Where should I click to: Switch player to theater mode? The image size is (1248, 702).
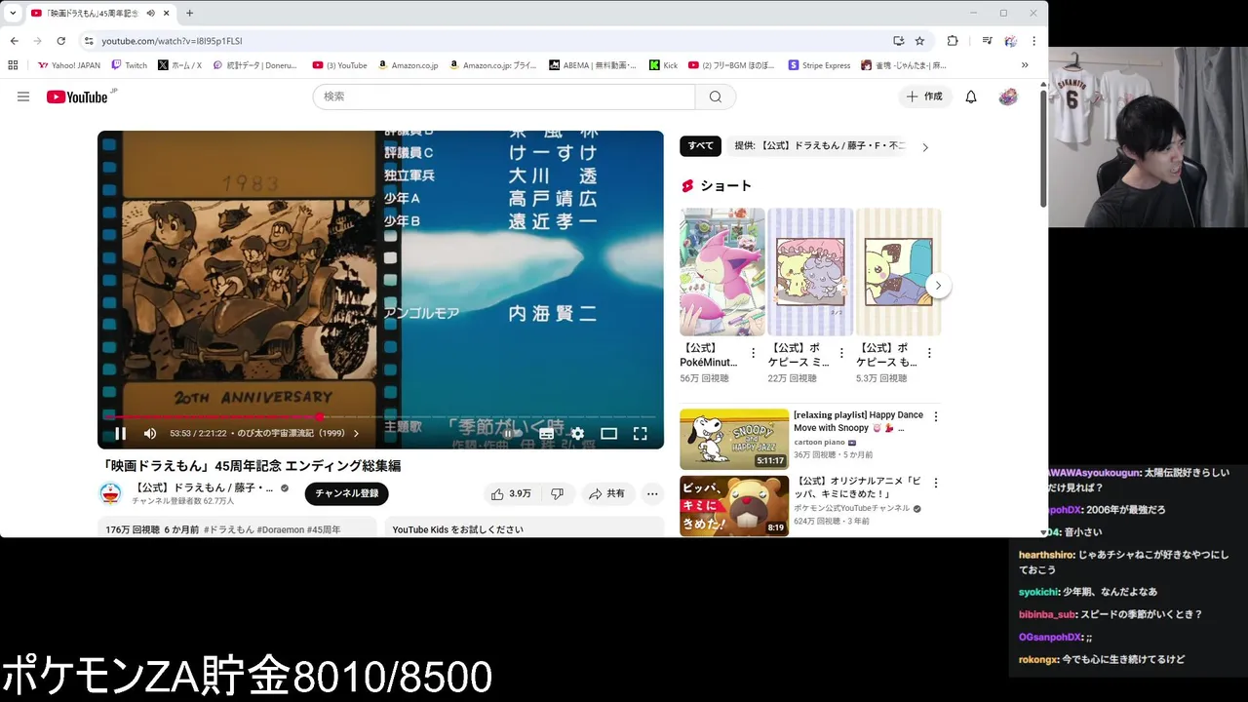[609, 434]
